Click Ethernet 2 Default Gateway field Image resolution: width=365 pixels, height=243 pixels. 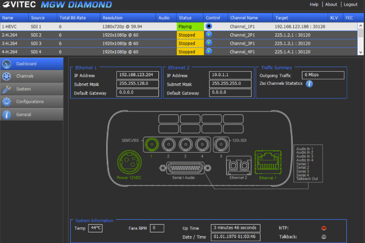coord(230,93)
